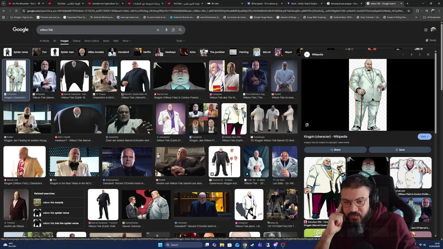
Task: Filter images by Ps4 chip
Action: [x=40, y=52]
